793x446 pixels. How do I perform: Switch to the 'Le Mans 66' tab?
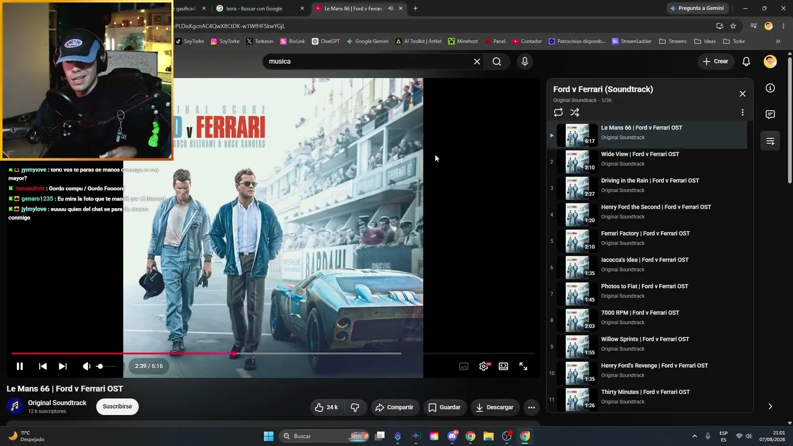click(354, 9)
